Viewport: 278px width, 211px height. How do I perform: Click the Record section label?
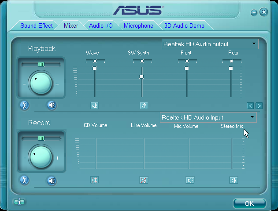coord(39,123)
